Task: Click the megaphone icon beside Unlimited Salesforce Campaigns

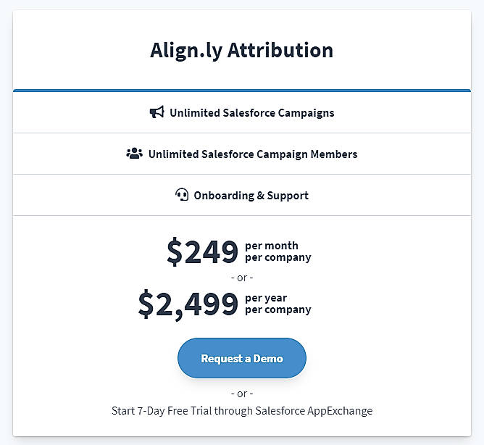Action: (157, 112)
